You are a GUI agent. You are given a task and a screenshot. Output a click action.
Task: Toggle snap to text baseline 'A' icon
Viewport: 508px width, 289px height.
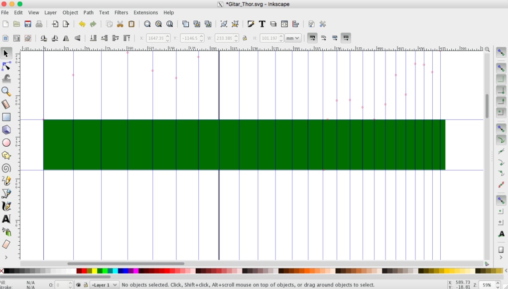[501, 234]
